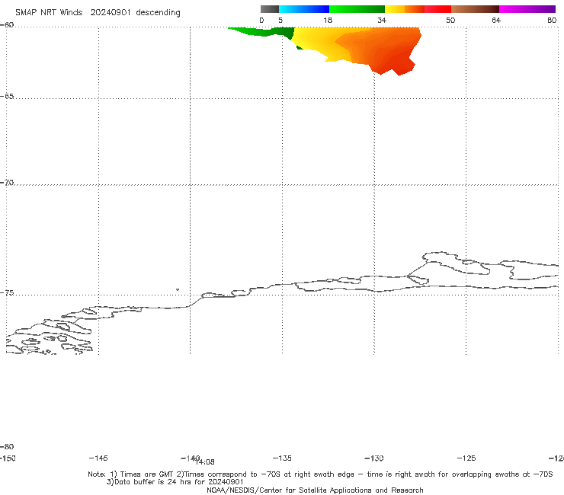Click the latitude label '-75'
The height and width of the screenshot is (495, 564).
pos(7,292)
